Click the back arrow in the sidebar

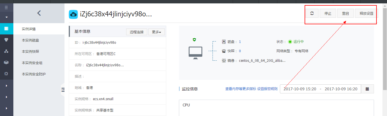tap(39, 13)
